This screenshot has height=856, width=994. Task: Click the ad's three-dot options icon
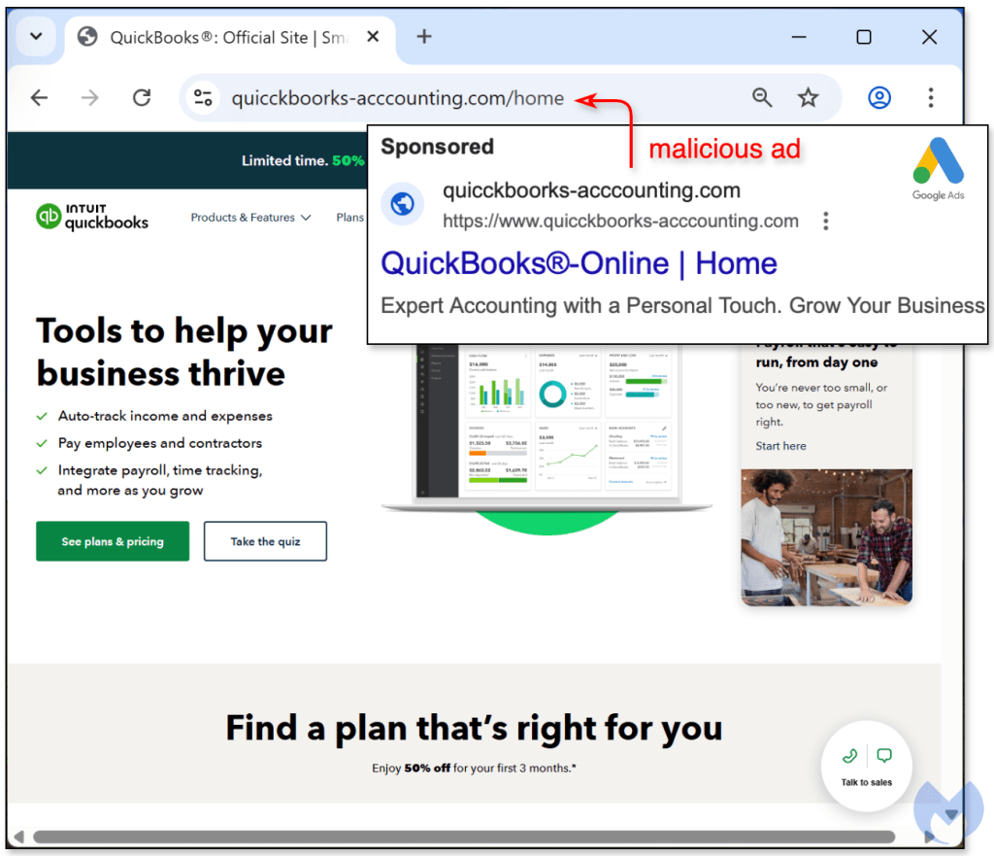click(825, 221)
